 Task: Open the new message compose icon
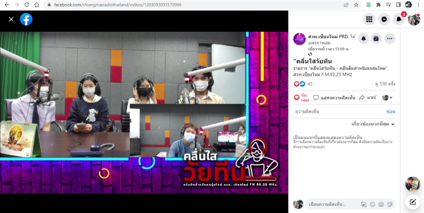click(413, 202)
